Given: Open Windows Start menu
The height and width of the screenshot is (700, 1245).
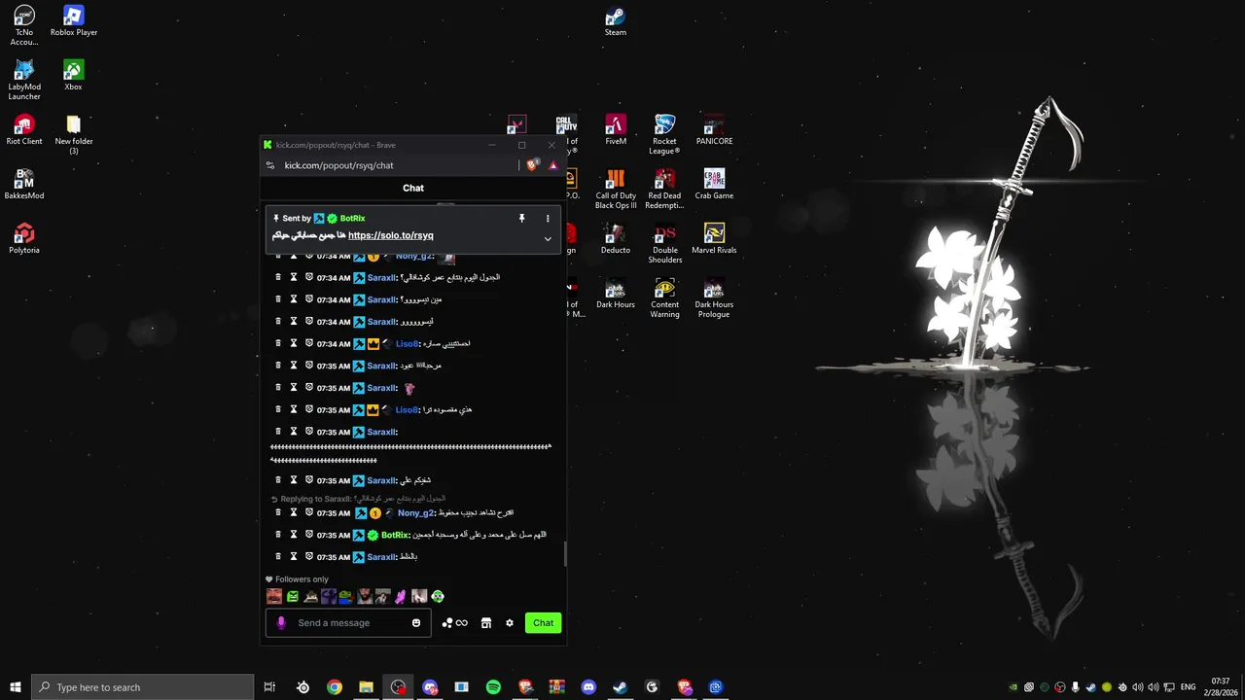Looking at the screenshot, I should 15,687.
